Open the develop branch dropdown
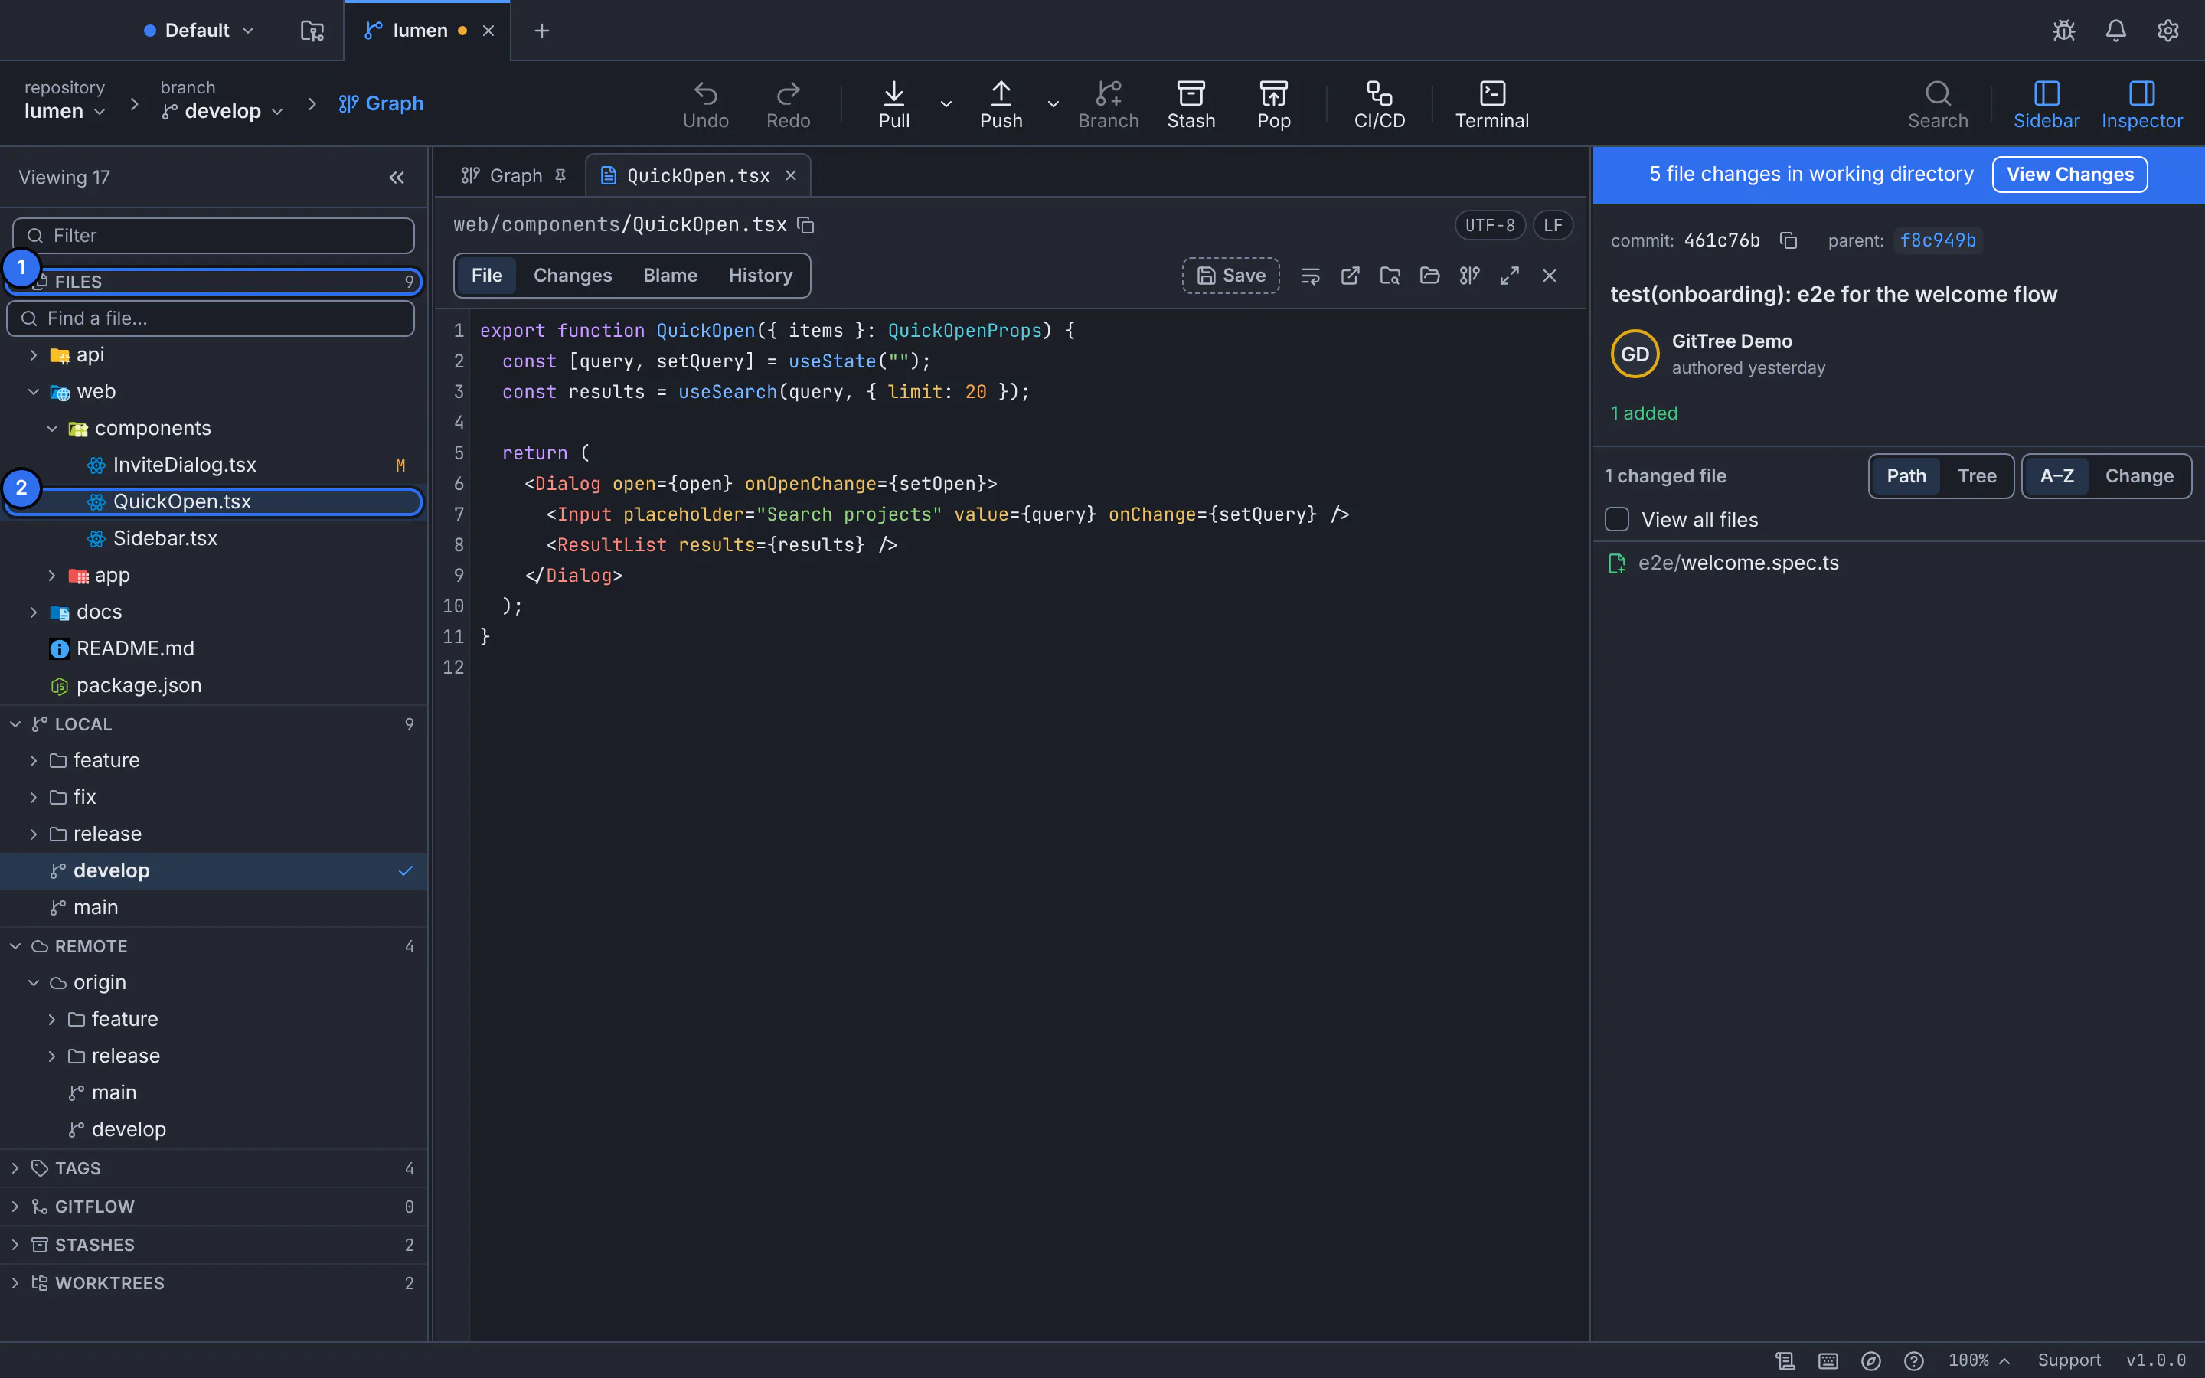This screenshot has width=2205, height=1378. 222,111
